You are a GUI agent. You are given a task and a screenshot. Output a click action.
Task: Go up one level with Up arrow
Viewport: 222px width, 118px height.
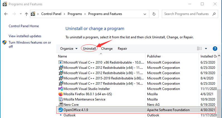pyautogui.click(x=26, y=14)
